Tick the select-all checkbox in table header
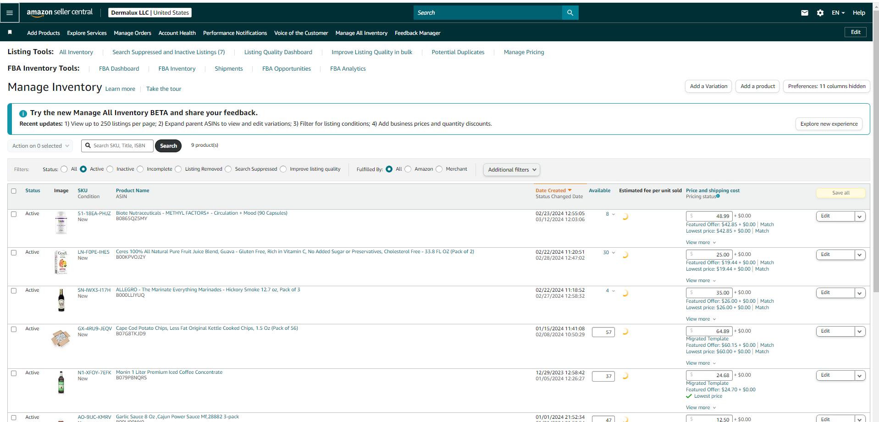The image size is (879, 422). [x=14, y=191]
